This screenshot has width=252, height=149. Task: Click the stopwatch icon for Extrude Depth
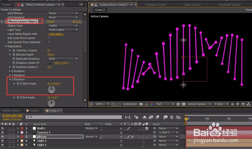(14, 55)
